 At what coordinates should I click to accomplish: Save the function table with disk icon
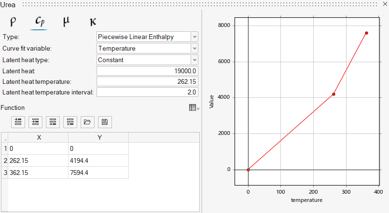(105, 122)
